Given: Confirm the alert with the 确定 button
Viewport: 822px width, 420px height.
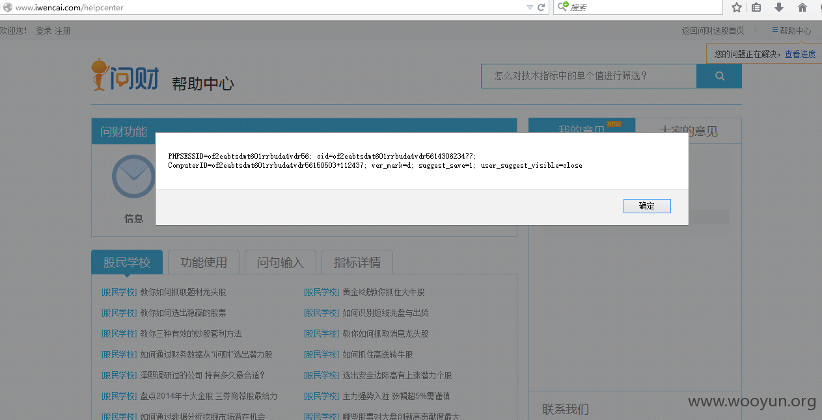Looking at the screenshot, I should pyautogui.click(x=646, y=205).
